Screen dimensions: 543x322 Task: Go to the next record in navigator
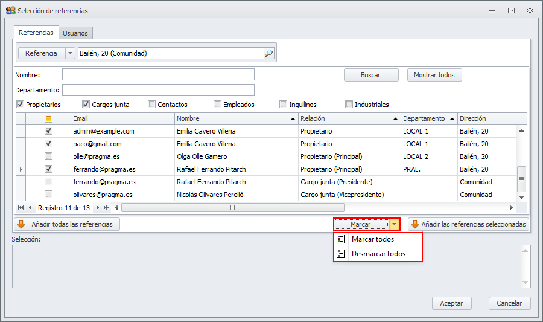click(98, 208)
